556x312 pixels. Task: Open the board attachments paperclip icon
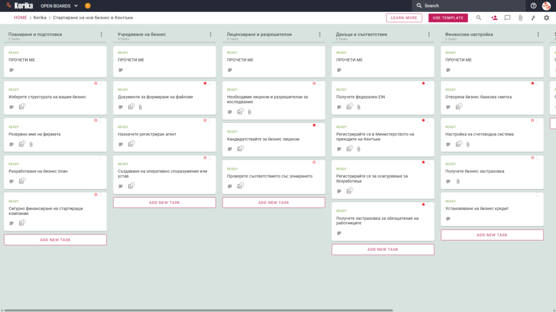point(520,18)
